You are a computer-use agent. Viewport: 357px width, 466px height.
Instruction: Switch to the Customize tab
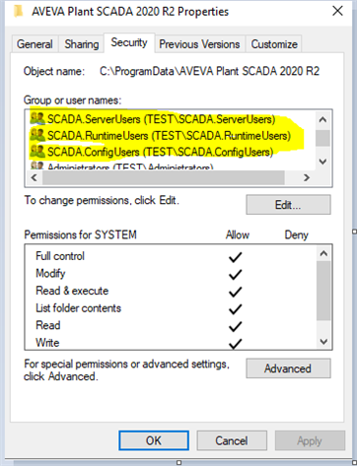coord(274,44)
